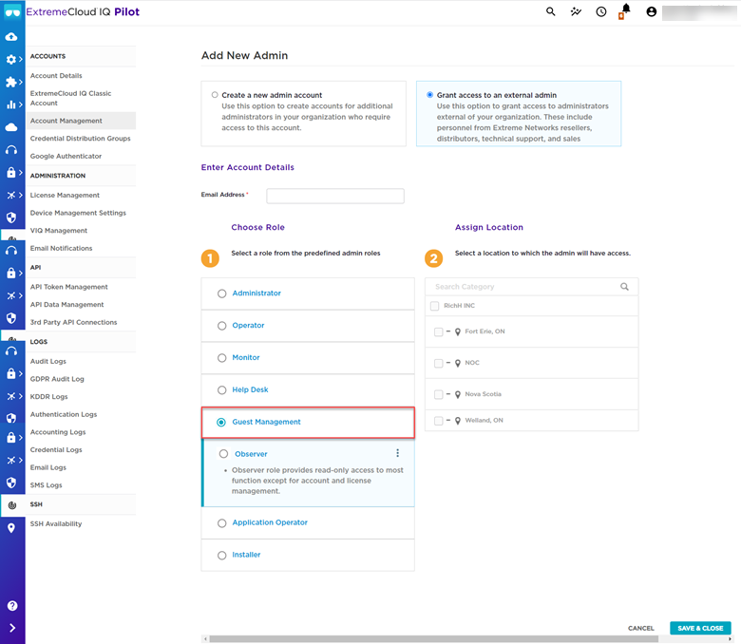Click the Save & Close button
Screen dimensions: 741x644
click(700, 628)
